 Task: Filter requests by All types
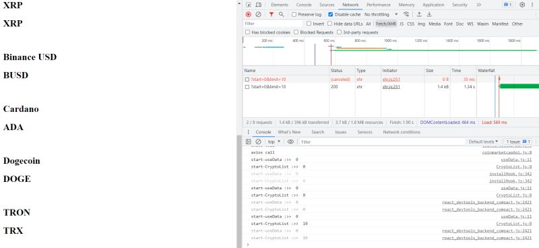point(368,24)
